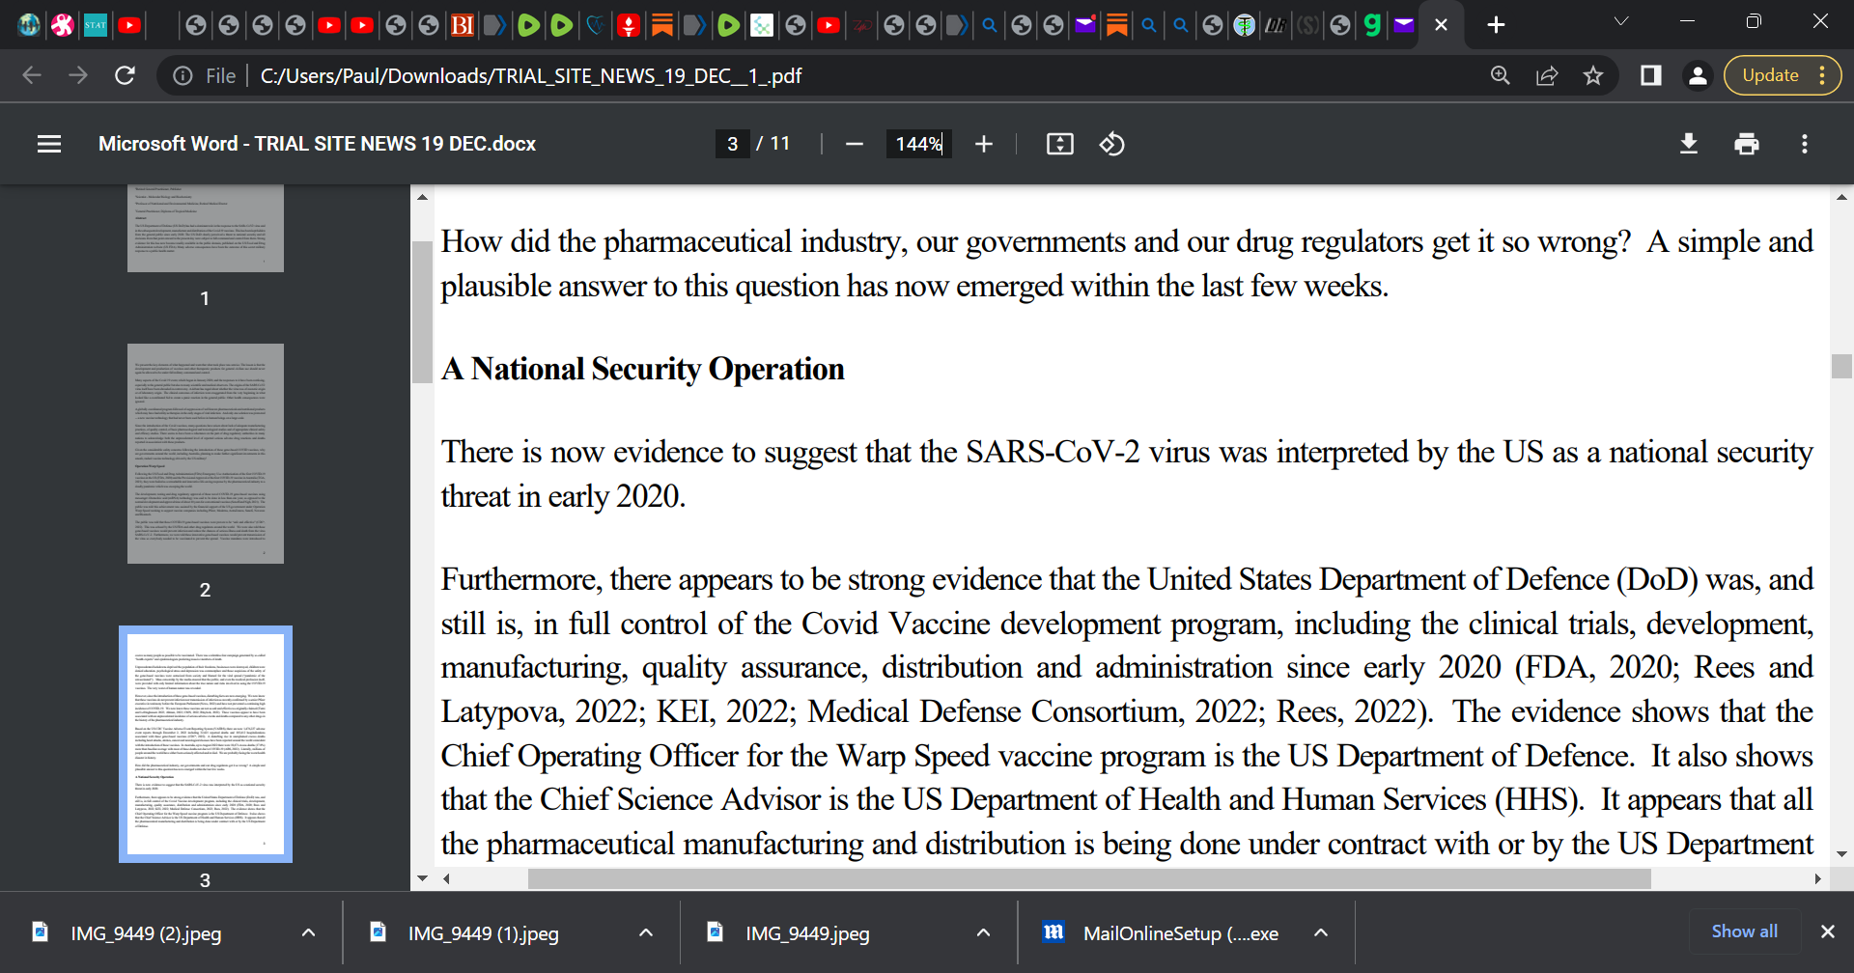Click the scroll right arrow

pos(1818,878)
